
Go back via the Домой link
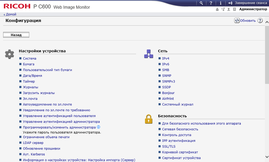click(x=11, y=14)
